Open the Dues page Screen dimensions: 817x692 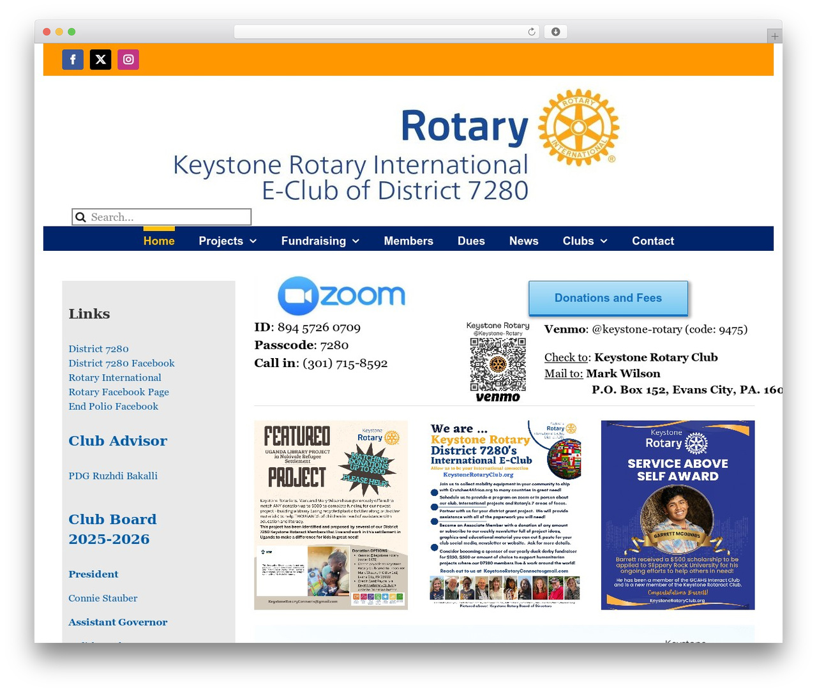[471, 241]
